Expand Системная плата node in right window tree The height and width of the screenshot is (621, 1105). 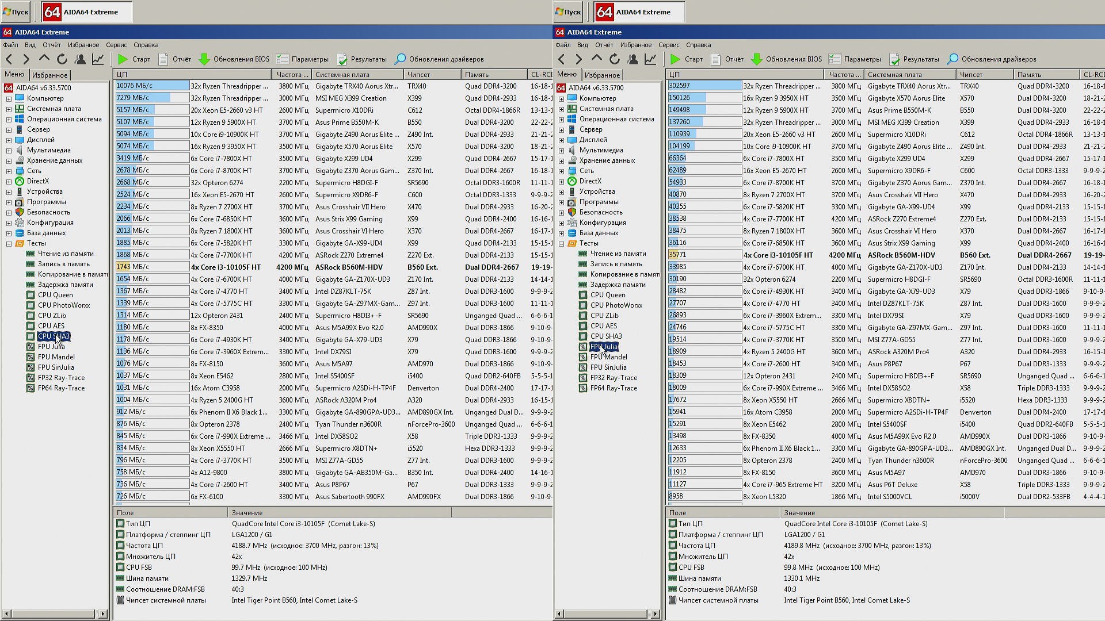561,109
